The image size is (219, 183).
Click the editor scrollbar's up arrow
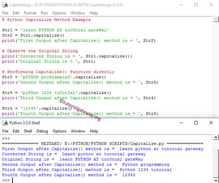click(216, 19)
